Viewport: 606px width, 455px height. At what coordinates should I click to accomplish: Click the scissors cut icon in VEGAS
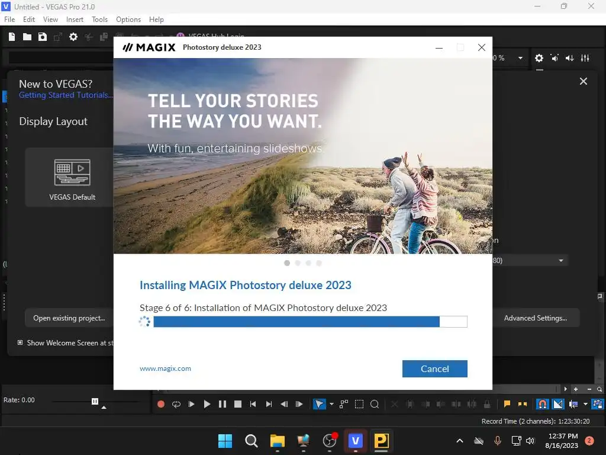(x=89, y=37)
